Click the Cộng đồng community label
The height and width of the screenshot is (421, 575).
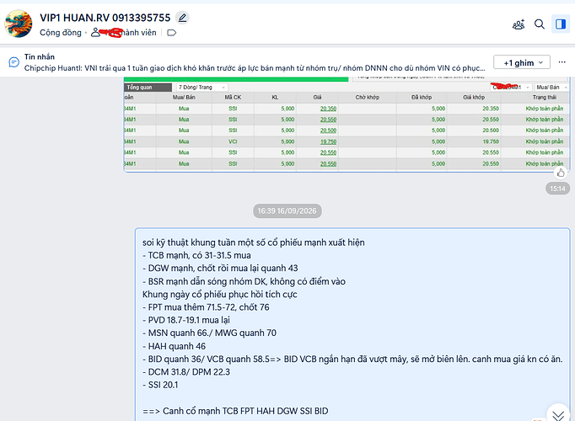(x=61, y=33)
